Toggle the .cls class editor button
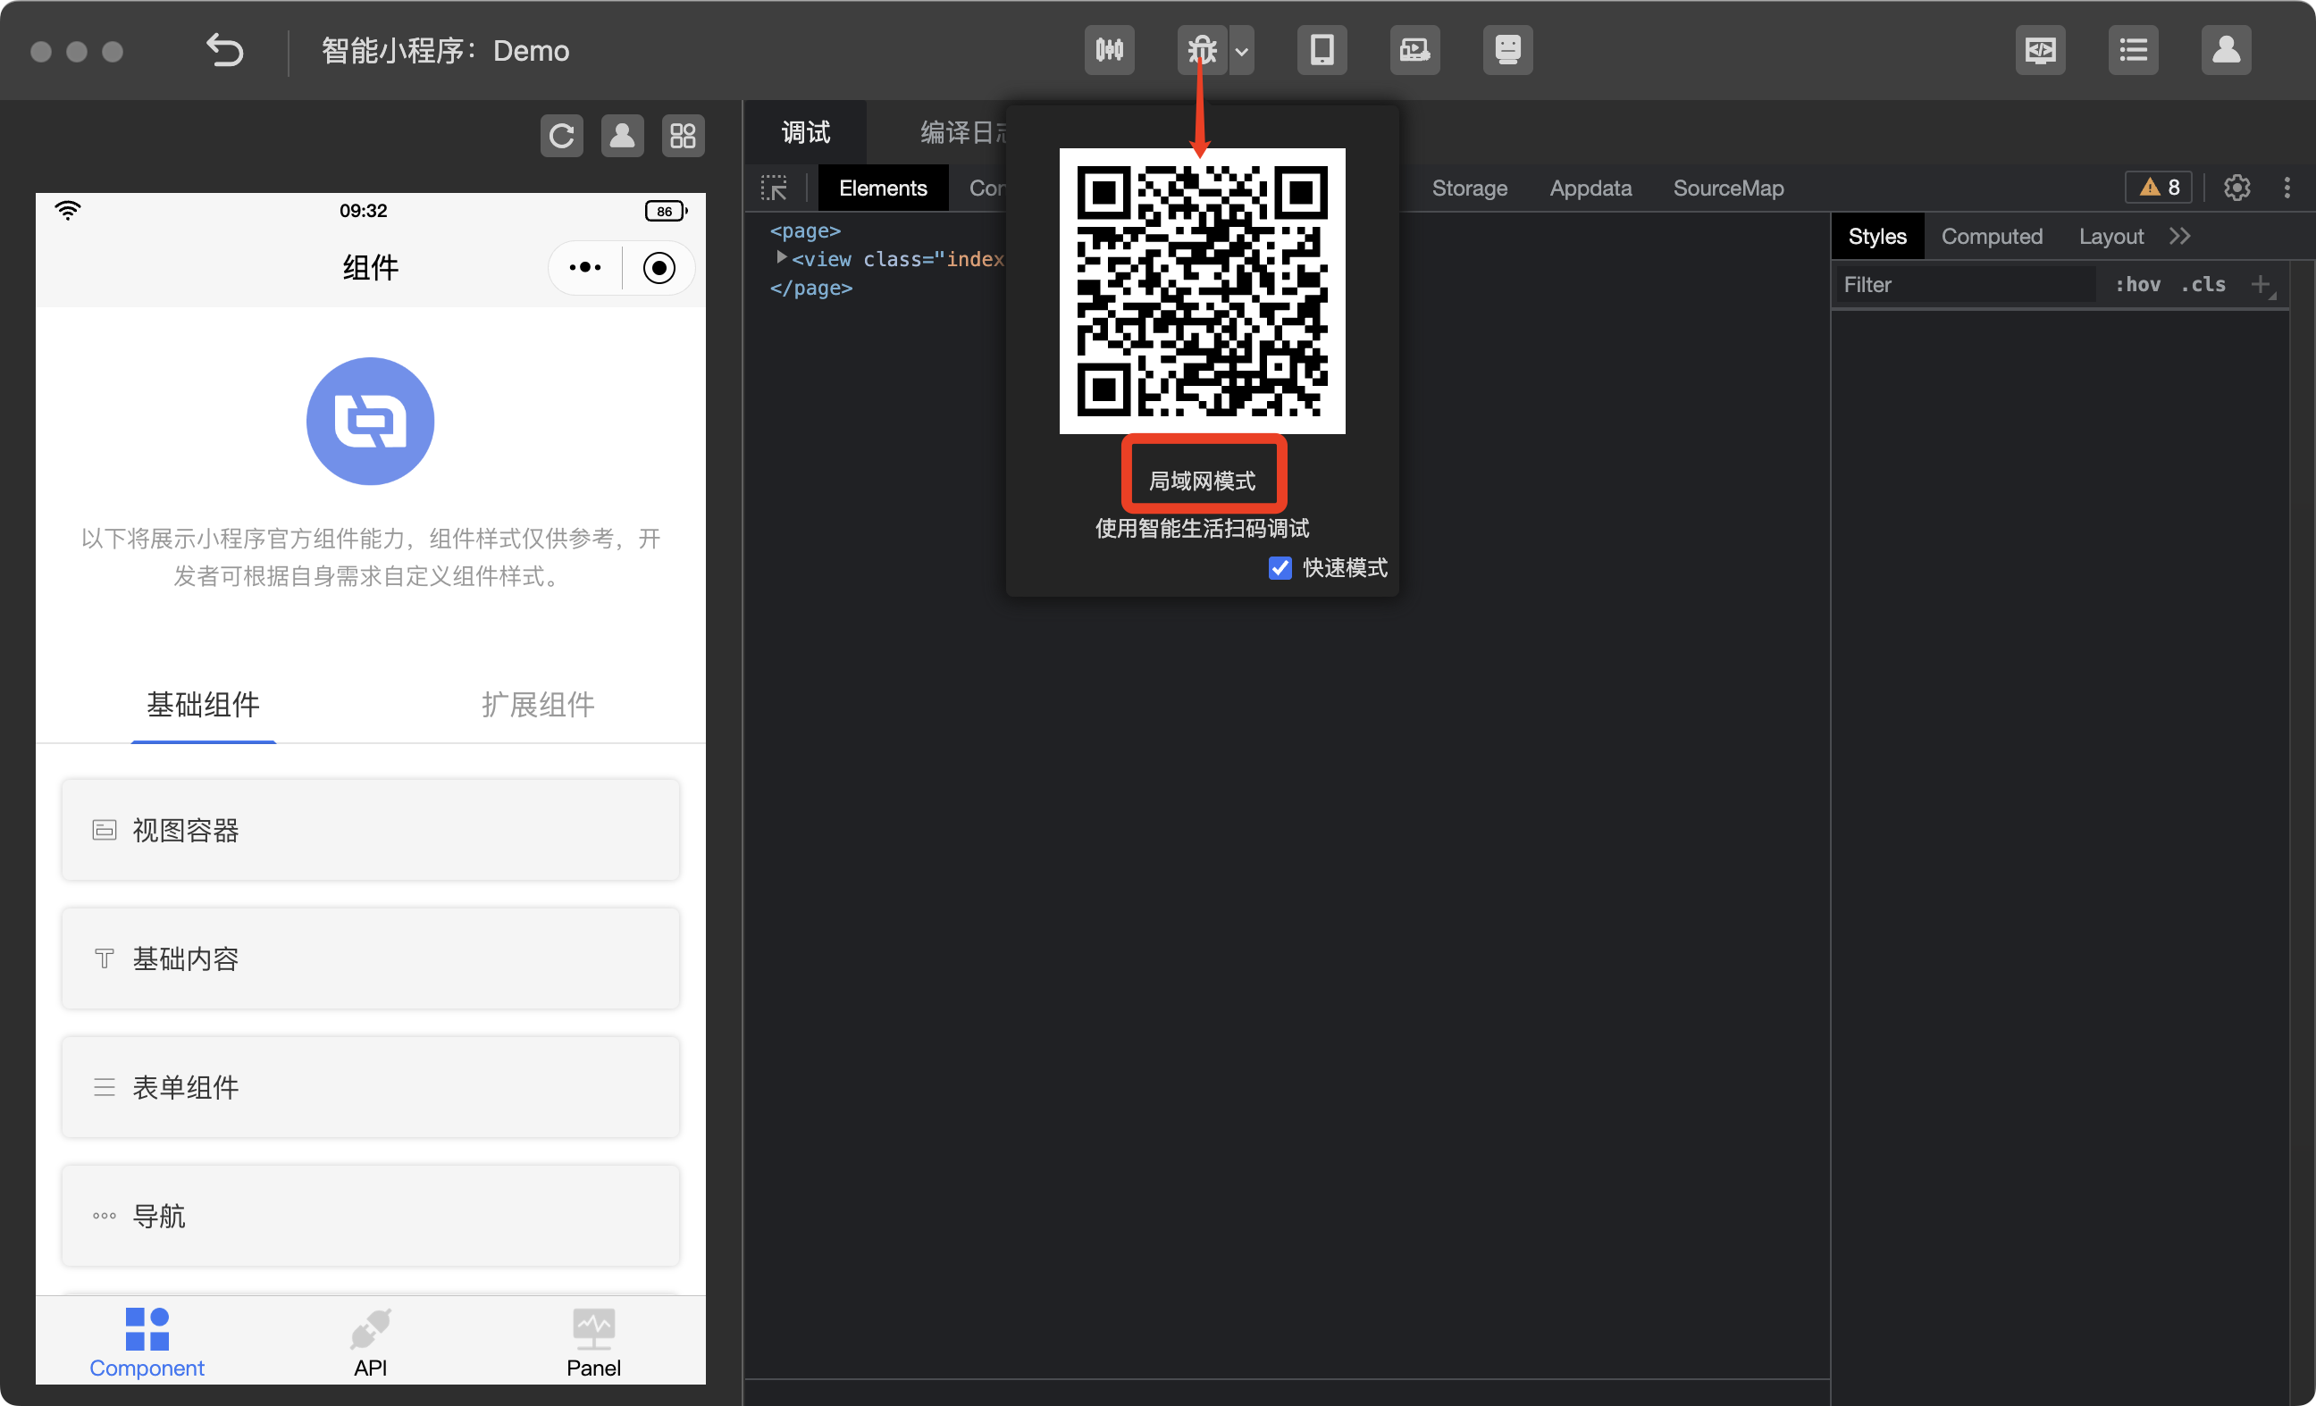 pyautogui.click(x=2203, y=285)
